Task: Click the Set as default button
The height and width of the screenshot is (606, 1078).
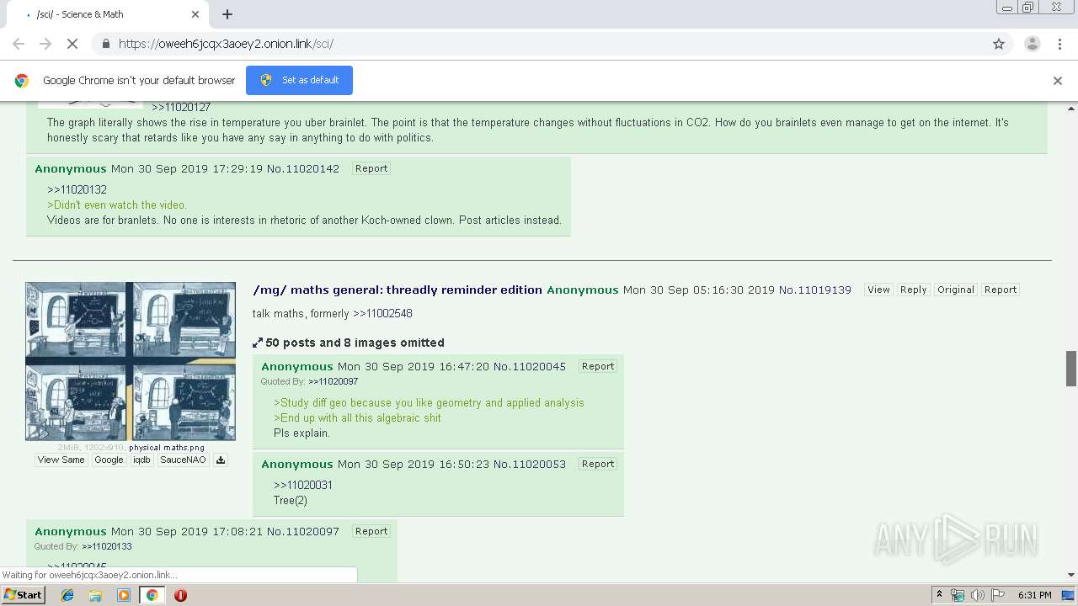Action: pos(299,80)
